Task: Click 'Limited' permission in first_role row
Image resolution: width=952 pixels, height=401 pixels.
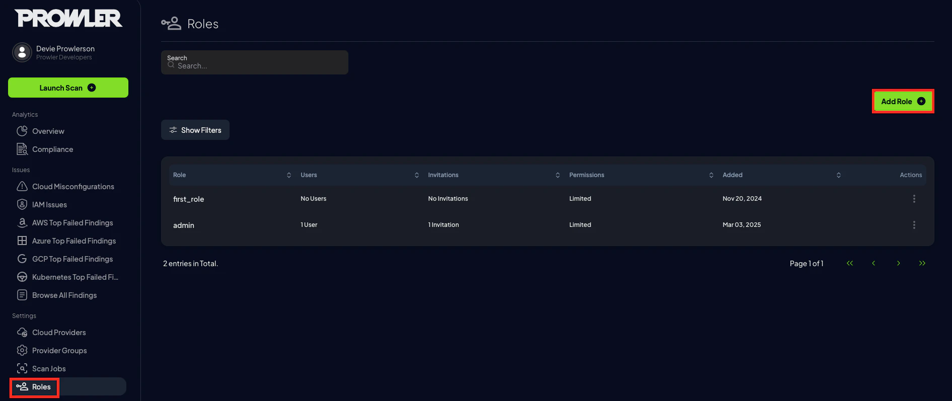Action: [x=580, y=199]
